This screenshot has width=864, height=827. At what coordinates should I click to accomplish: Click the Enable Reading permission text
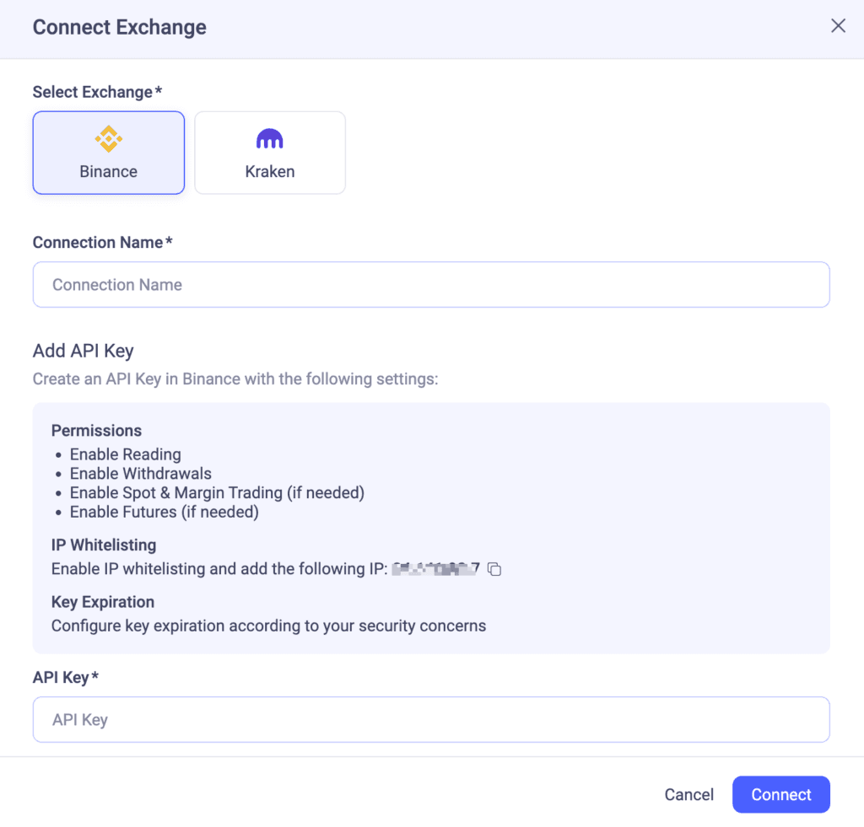click(125, 454)
